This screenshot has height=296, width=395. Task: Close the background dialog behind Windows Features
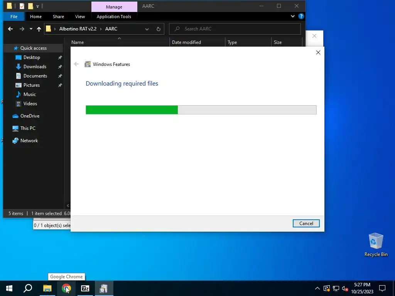point(314,36)
